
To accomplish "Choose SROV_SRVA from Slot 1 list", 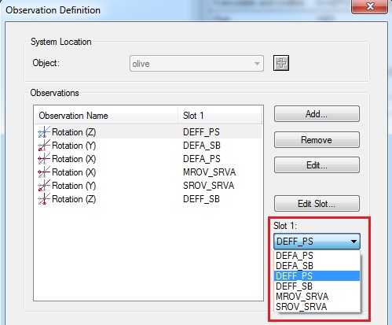I will 317,307.
